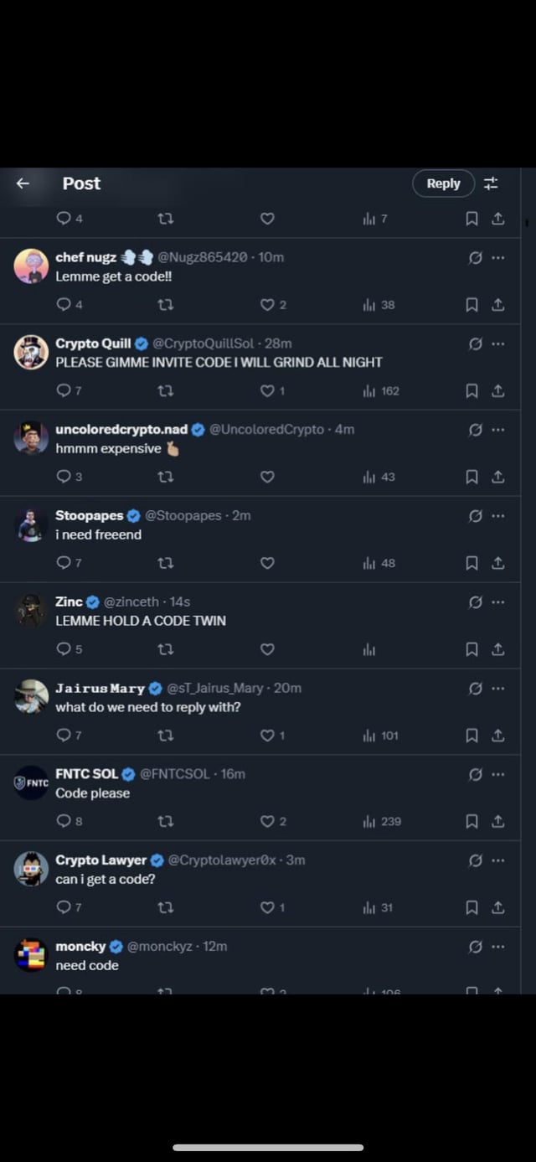The width and height of the screenshot is (536, 1162).
Task: Repost uncoloredcrypto.nad's 'hmmm expensive' reply
Action: (166, 477)
